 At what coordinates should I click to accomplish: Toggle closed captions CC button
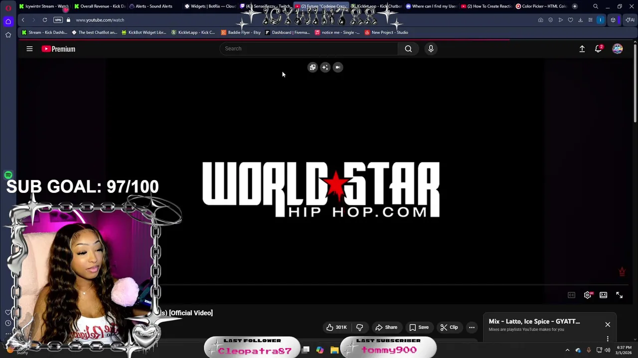(x=572, y=295)
